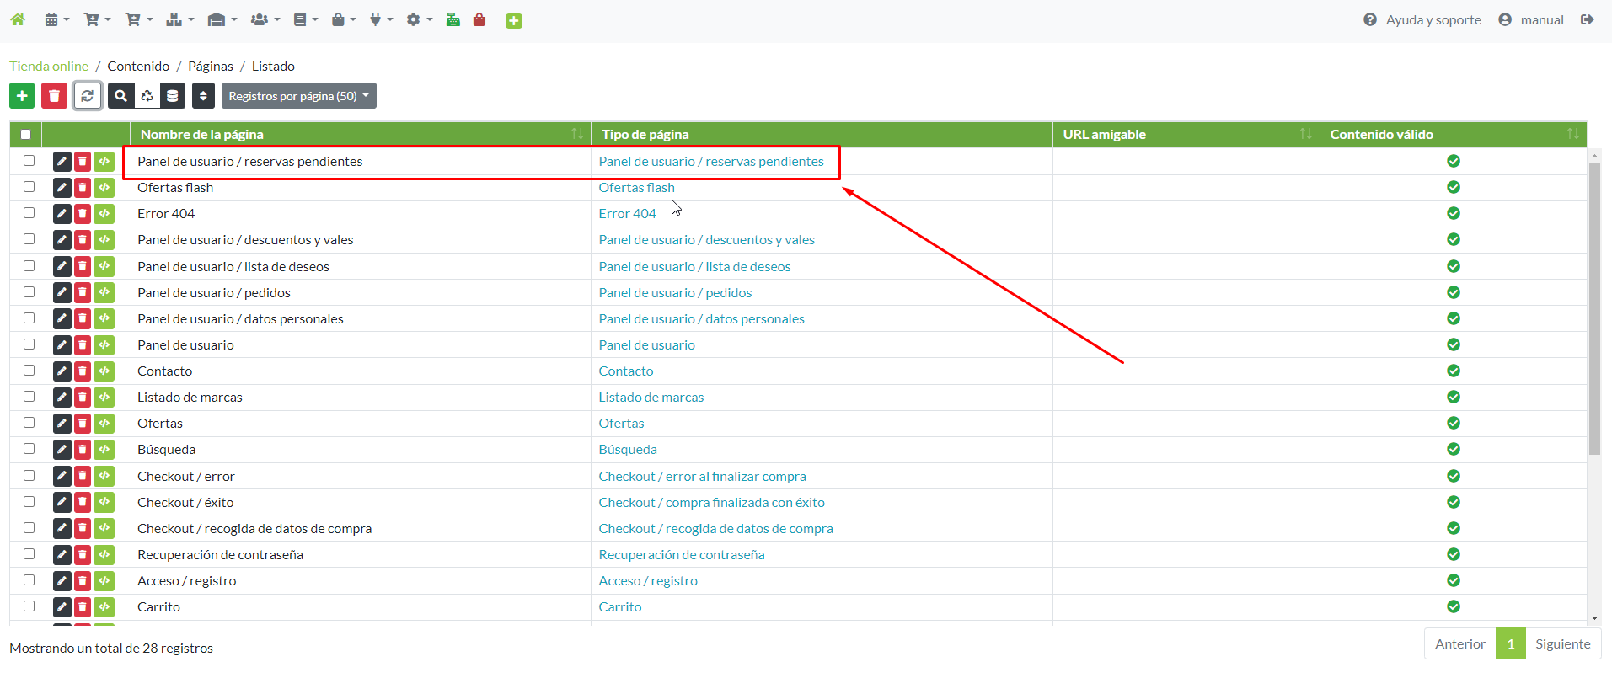
Task: Click the logout icon in the top right
Action: (1587, 19)
